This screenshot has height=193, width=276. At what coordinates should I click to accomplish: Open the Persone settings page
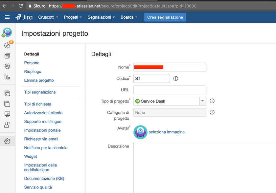click(32, 63)
